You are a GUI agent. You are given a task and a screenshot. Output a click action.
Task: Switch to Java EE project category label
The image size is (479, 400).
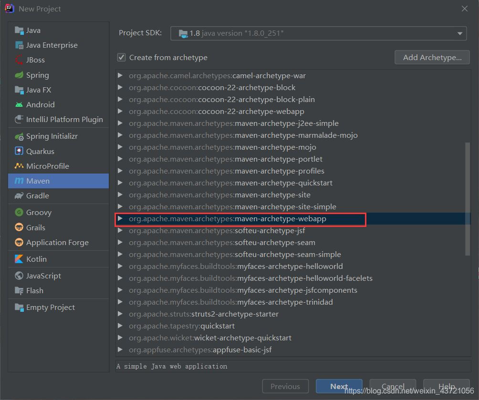click(52, 45)
